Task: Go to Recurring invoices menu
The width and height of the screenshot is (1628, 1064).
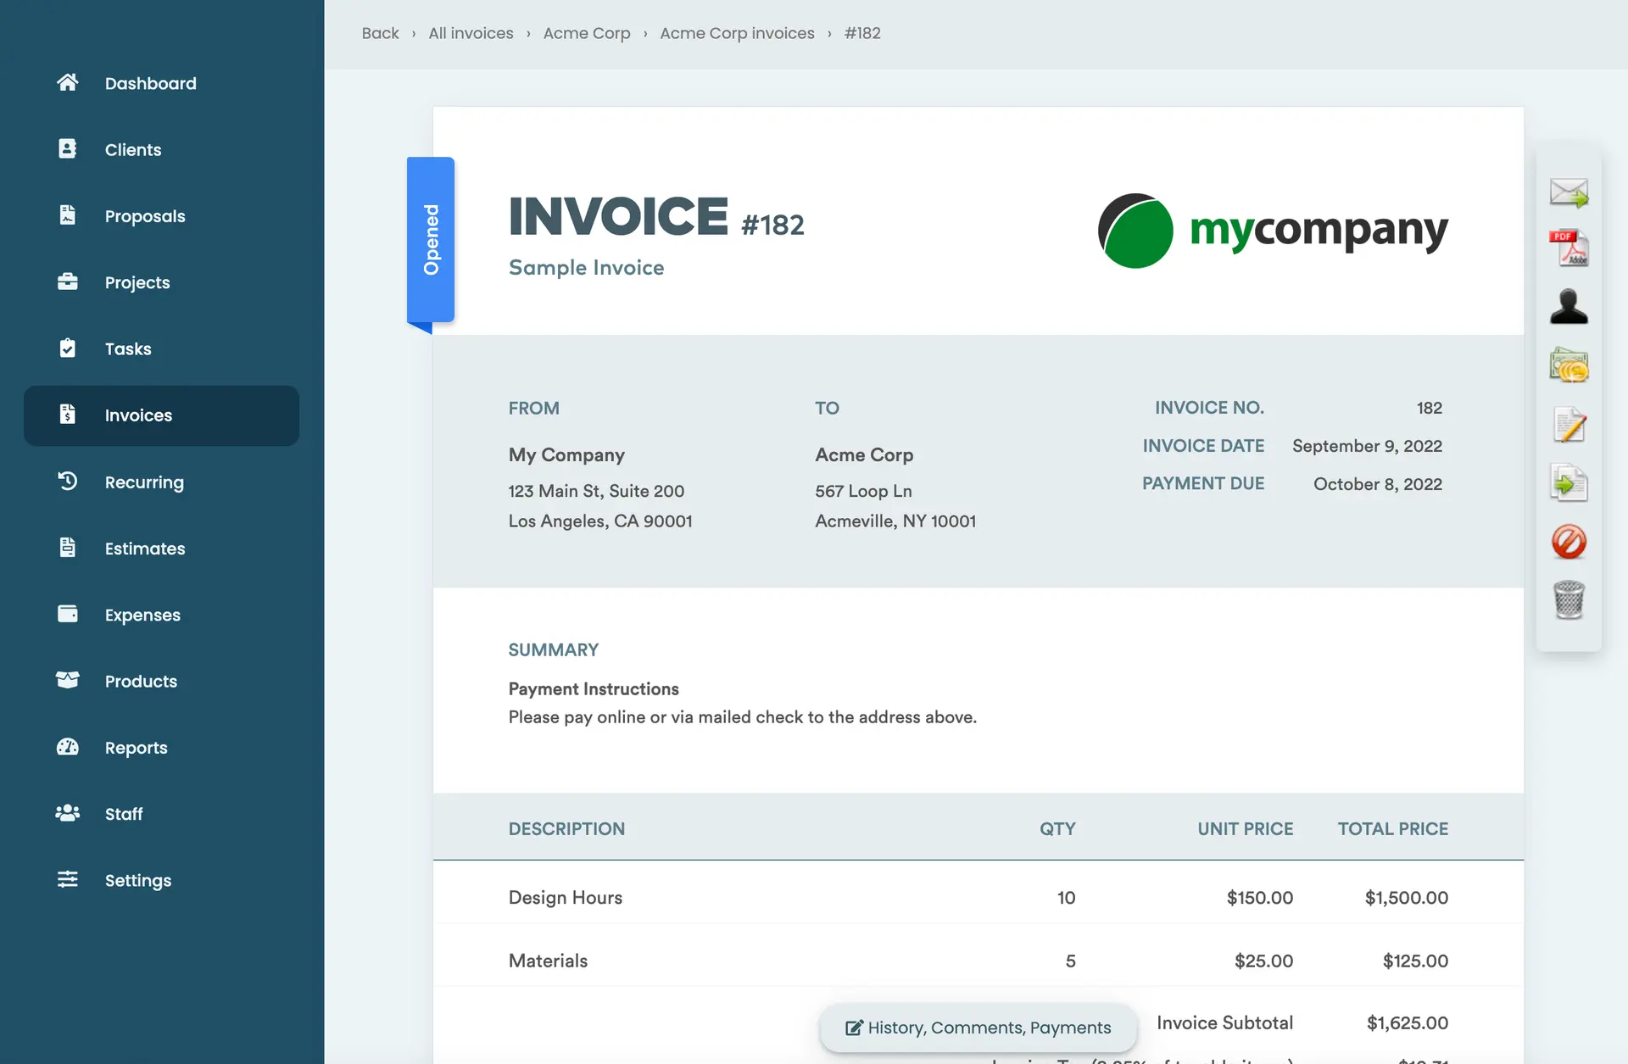Action: [x=144, y=482]
